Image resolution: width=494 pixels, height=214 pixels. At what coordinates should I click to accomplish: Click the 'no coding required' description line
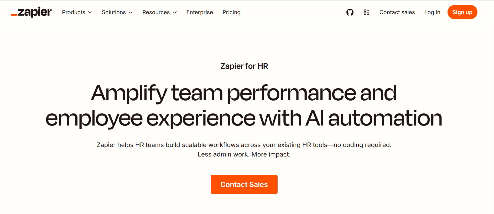[x=244, y=145]
